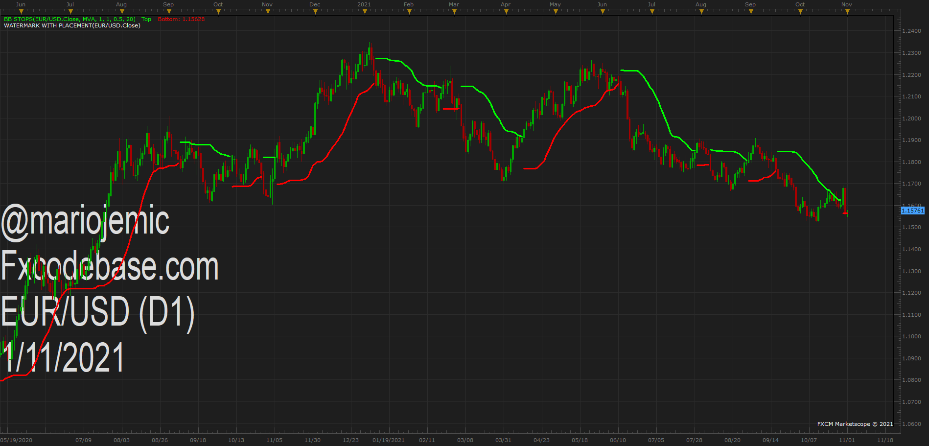This screenshot has height=446, width=929.
Task: Click the 1.1000 price axis label
Action: [x=911, y=336]
